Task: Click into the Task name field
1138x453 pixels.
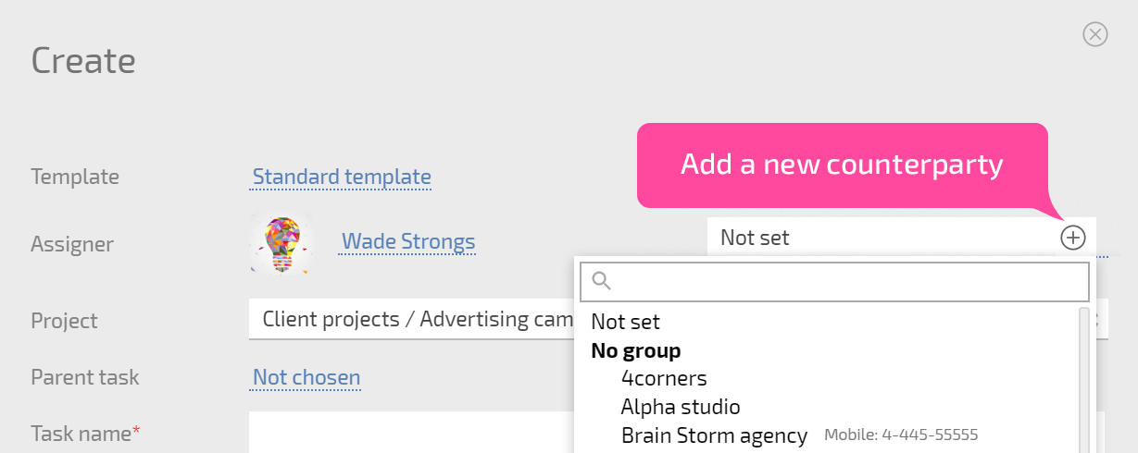Action: click(x=412, y=433)
